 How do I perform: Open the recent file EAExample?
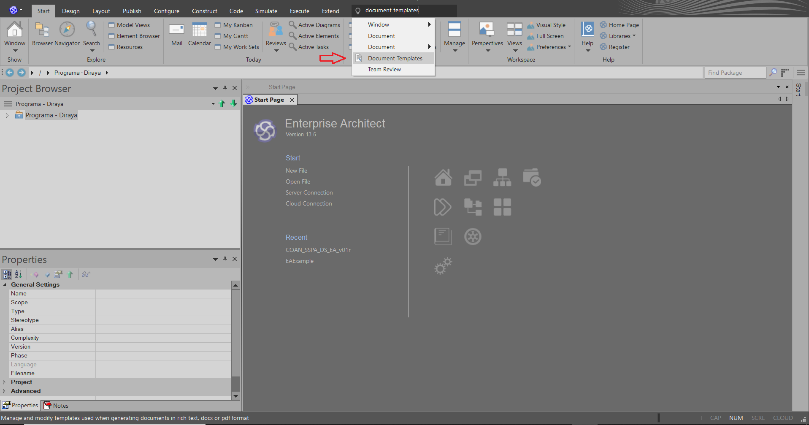300,261
